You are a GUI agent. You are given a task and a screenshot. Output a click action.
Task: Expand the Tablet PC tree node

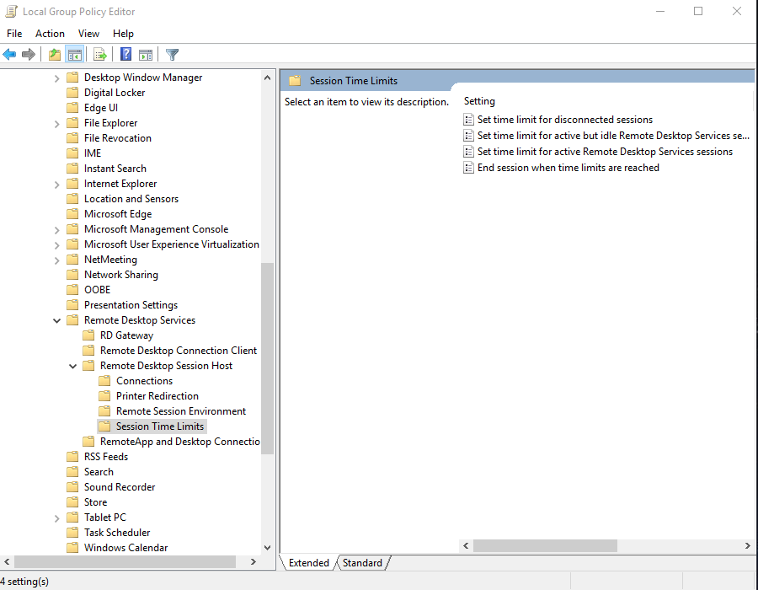pos(56,518)
